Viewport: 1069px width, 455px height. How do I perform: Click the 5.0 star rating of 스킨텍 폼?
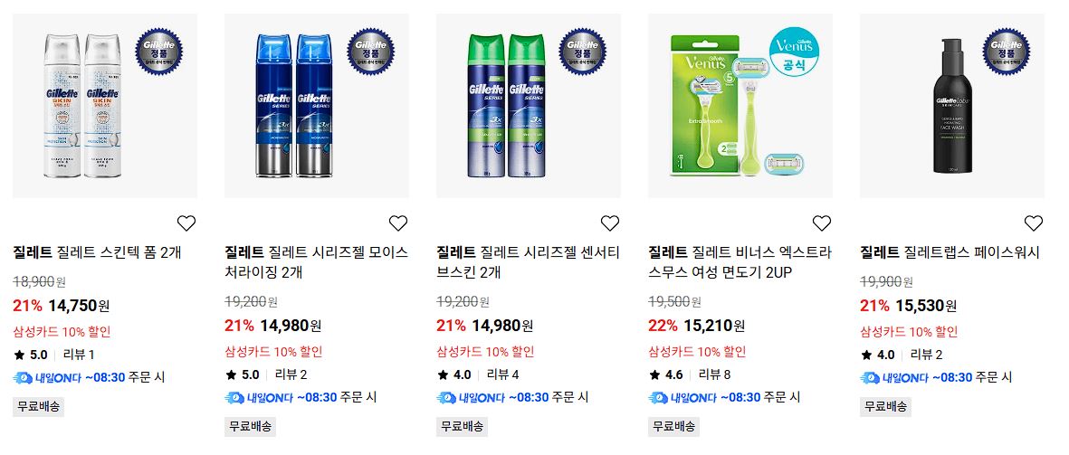31,355
